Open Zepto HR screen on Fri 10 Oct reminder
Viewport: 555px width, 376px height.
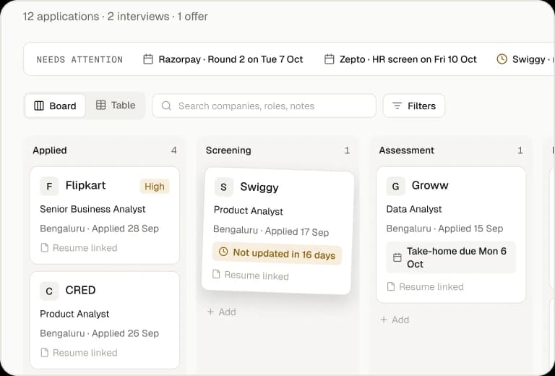click(400, 59)
